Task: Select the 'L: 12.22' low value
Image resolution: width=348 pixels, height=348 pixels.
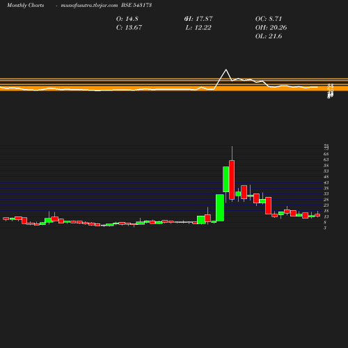Action: 198,27
